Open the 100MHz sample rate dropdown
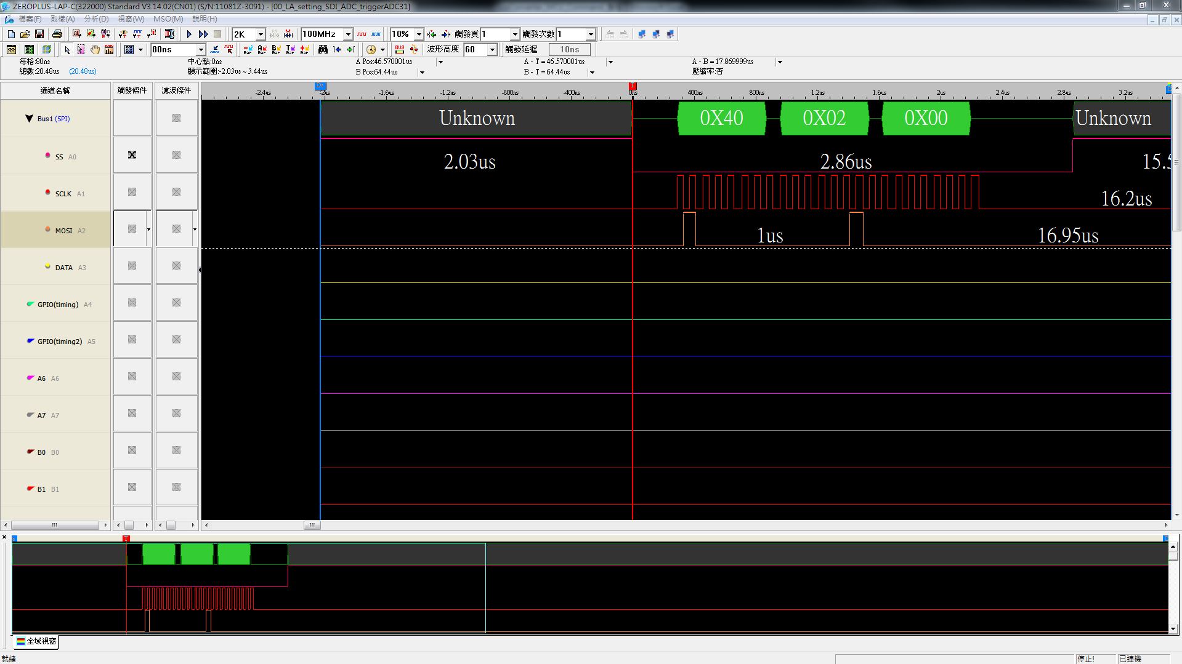 [x=348, y=34]
